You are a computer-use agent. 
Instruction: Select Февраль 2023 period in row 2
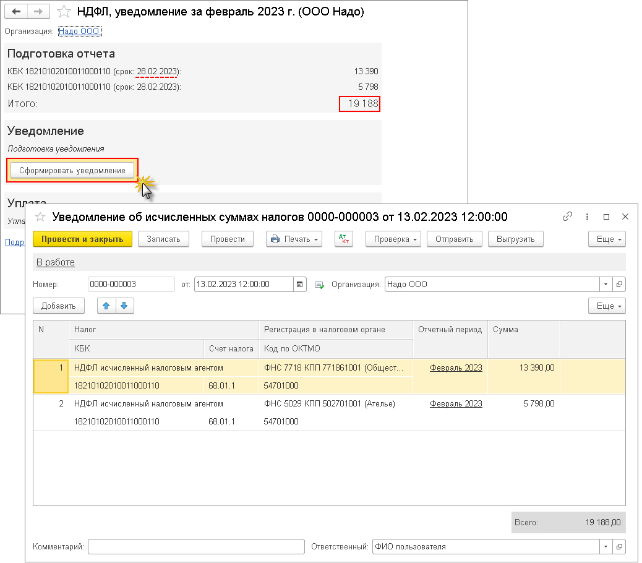point(456,403)
